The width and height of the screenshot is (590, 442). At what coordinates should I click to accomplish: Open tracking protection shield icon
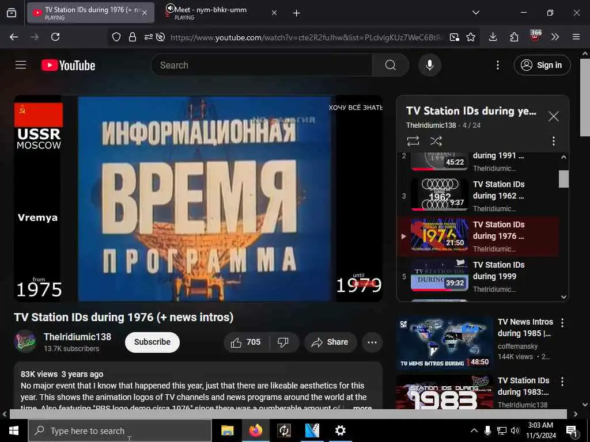click(116, 37)
